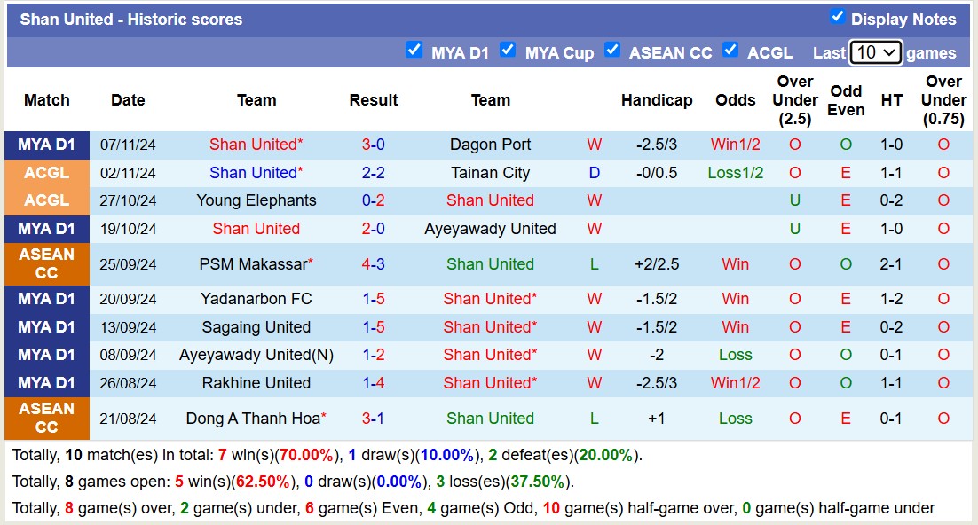Uncheck the ACGL competition filter
The image size is (978, 525).
(x=730, y=51)
